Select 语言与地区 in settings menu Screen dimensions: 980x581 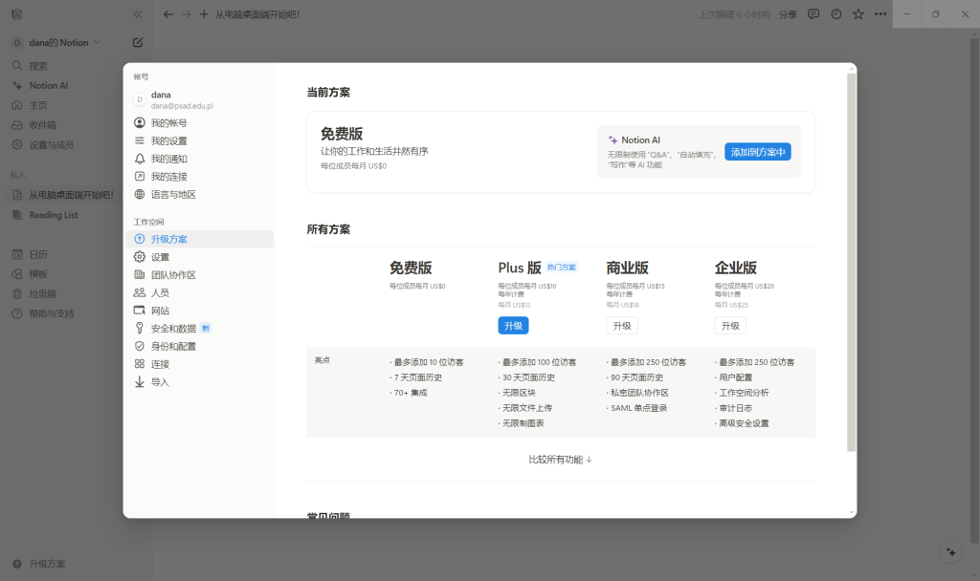pos(200,195)
